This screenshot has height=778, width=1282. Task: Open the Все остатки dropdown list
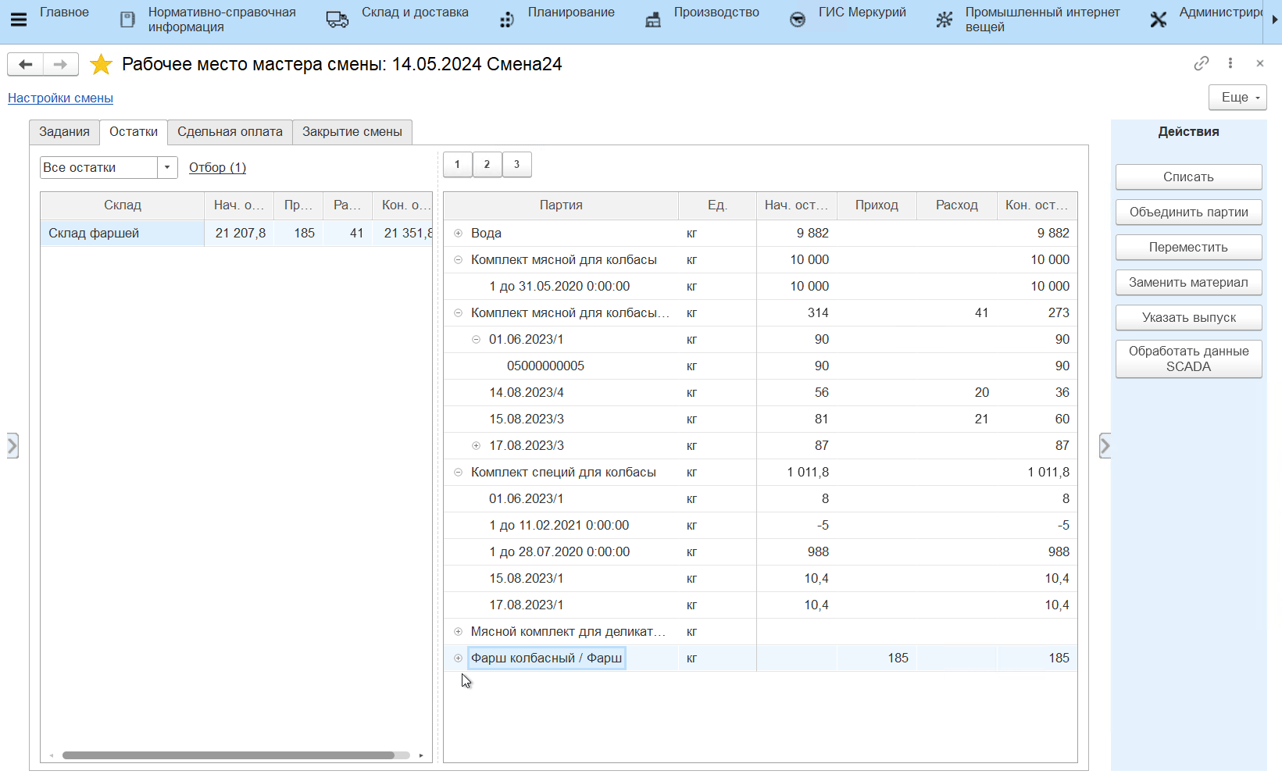click(167, 167)
